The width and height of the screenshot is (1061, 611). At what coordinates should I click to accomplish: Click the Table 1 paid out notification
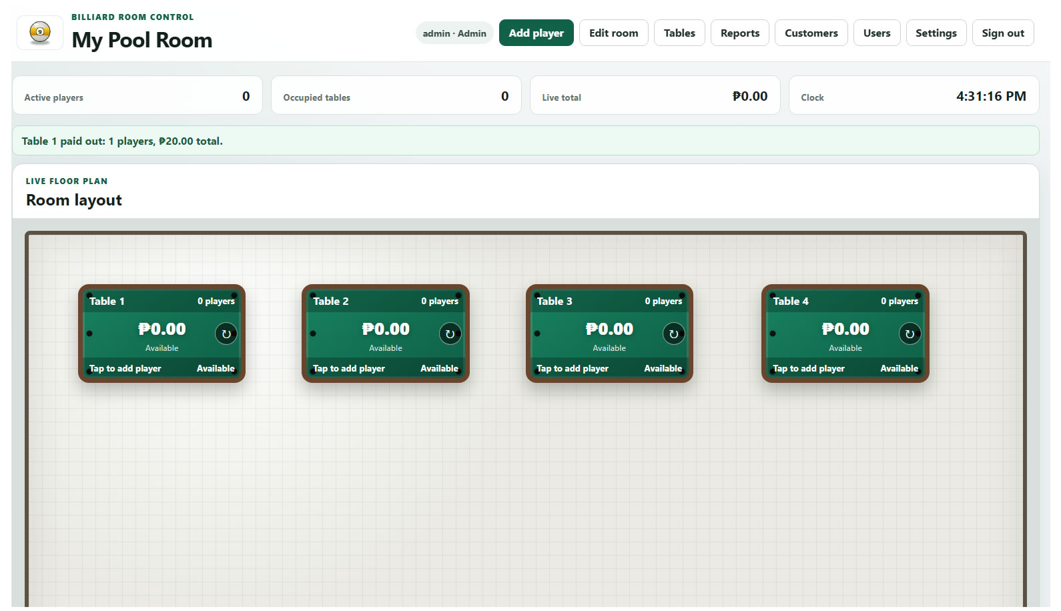[x=526, y=141]
